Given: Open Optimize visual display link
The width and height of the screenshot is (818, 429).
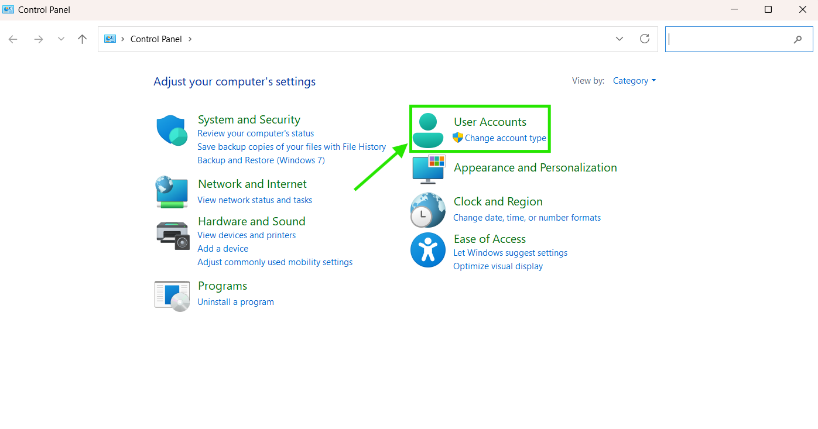Looking at the screenshot, I should 498,266.
